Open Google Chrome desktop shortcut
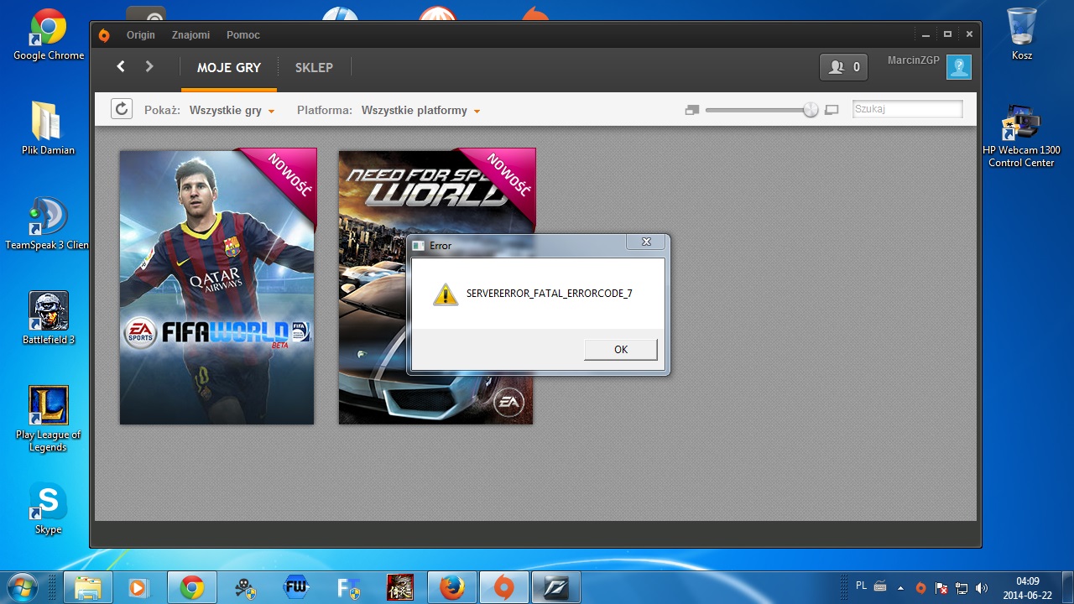The image size is (1074, 604). (x=49, y=34)
